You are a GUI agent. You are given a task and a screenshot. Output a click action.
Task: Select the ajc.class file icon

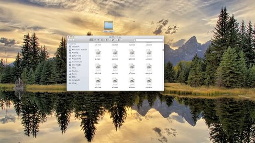[149, 53]
